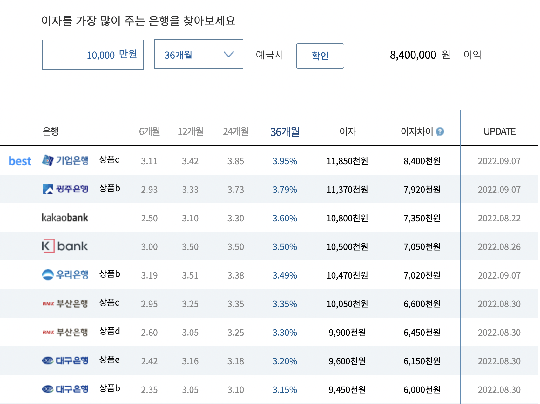This screenshot has height=404, width=540.
Task: Click the 3.35% rate in 36개월 column
Action: pyautogui.click(x=285, y=304)
